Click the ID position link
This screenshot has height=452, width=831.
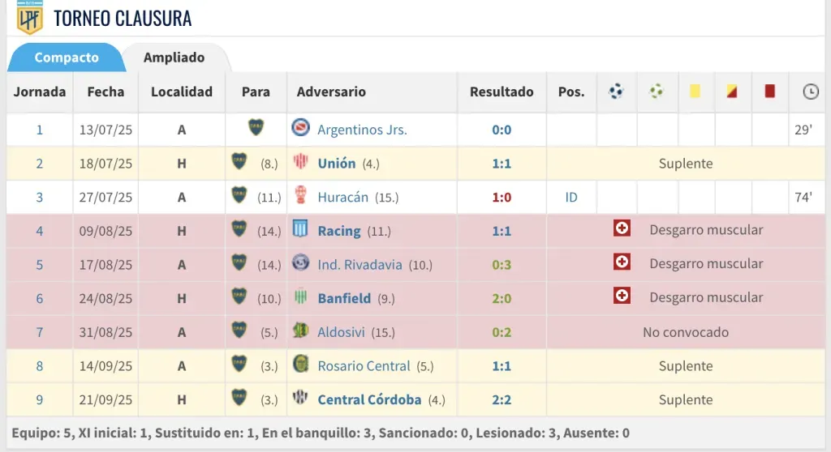[x=571, y=197]
